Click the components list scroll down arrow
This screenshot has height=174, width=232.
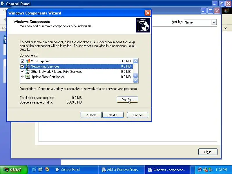135,81
